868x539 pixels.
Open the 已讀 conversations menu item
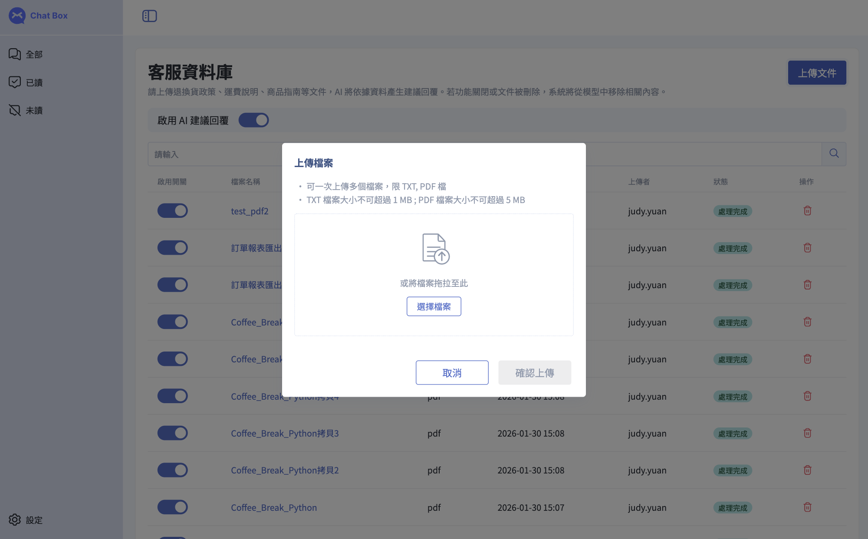point(34,82)
